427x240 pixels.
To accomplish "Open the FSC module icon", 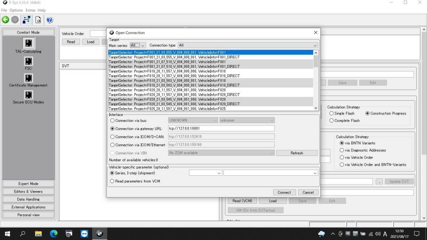I will 28,61.
